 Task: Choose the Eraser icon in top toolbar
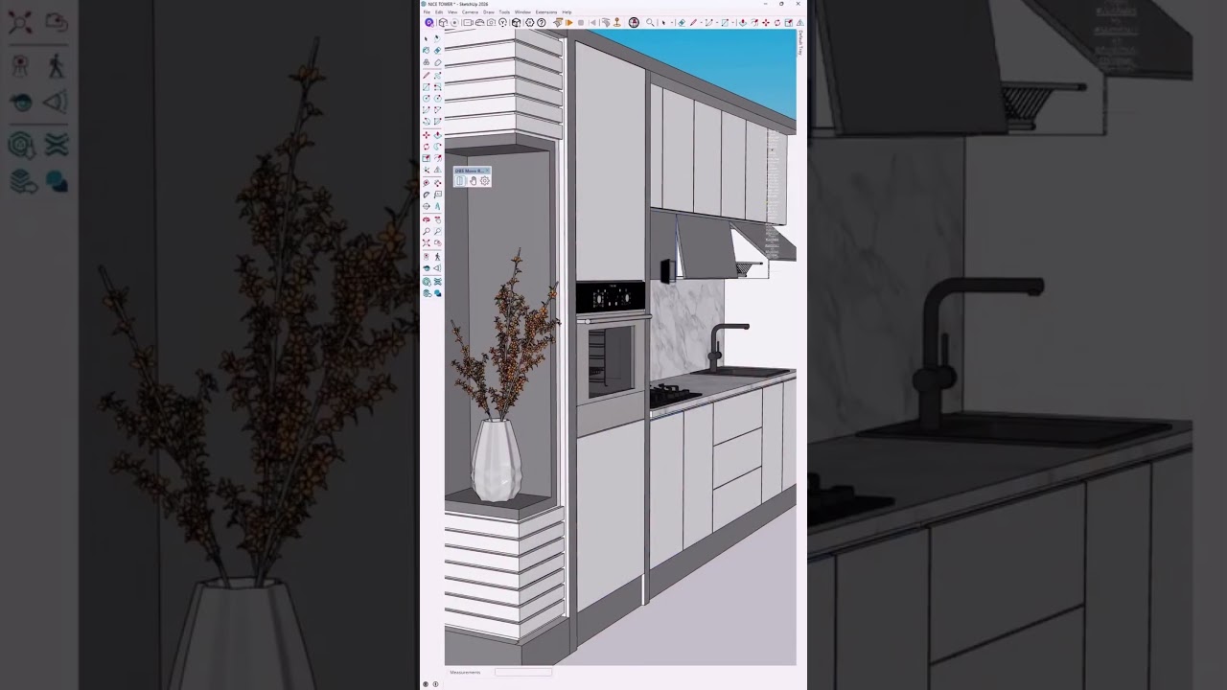[x=682, y=22]
